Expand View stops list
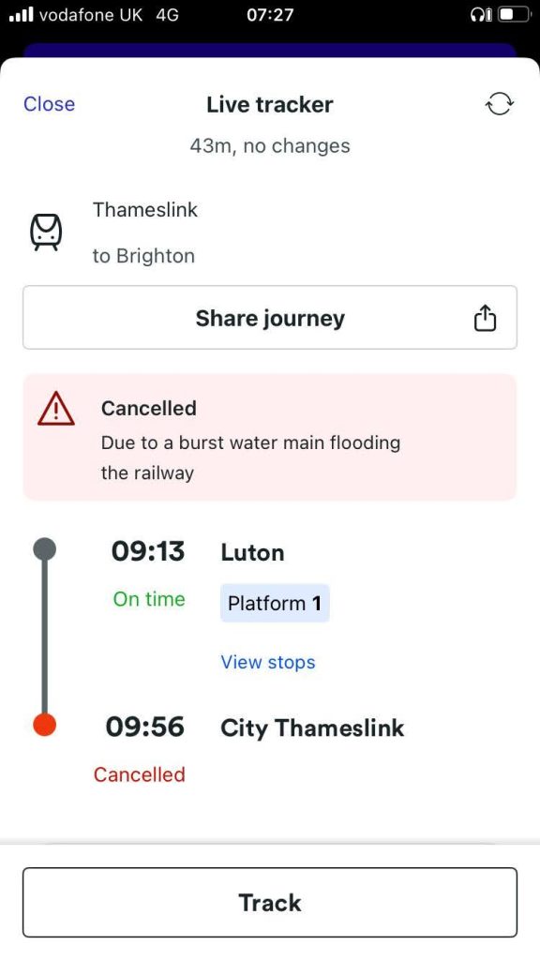Screen dimensions: 540x960 tap(268, 662)
